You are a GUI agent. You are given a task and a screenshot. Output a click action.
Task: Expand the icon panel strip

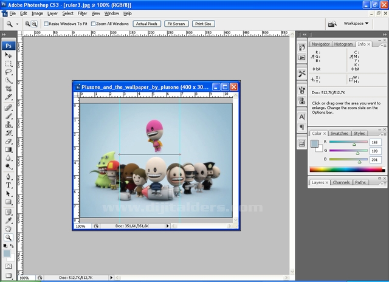305,35
